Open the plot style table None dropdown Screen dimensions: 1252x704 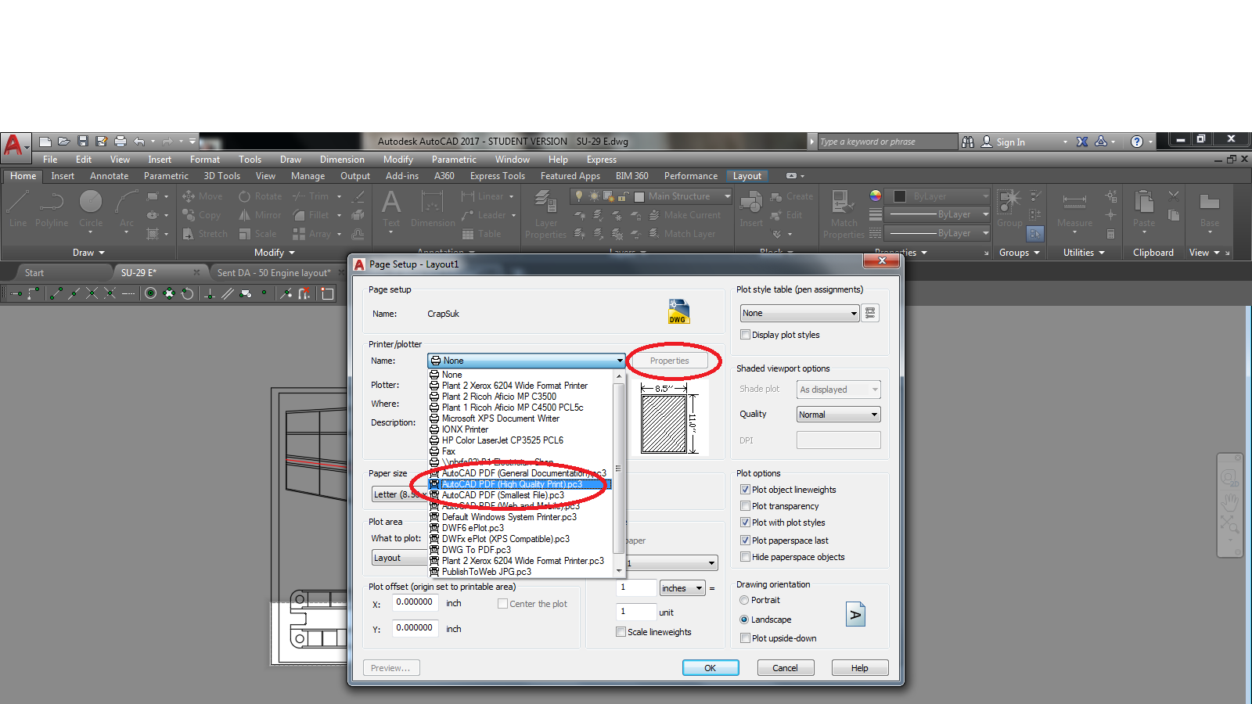click(x=800, y=313)
